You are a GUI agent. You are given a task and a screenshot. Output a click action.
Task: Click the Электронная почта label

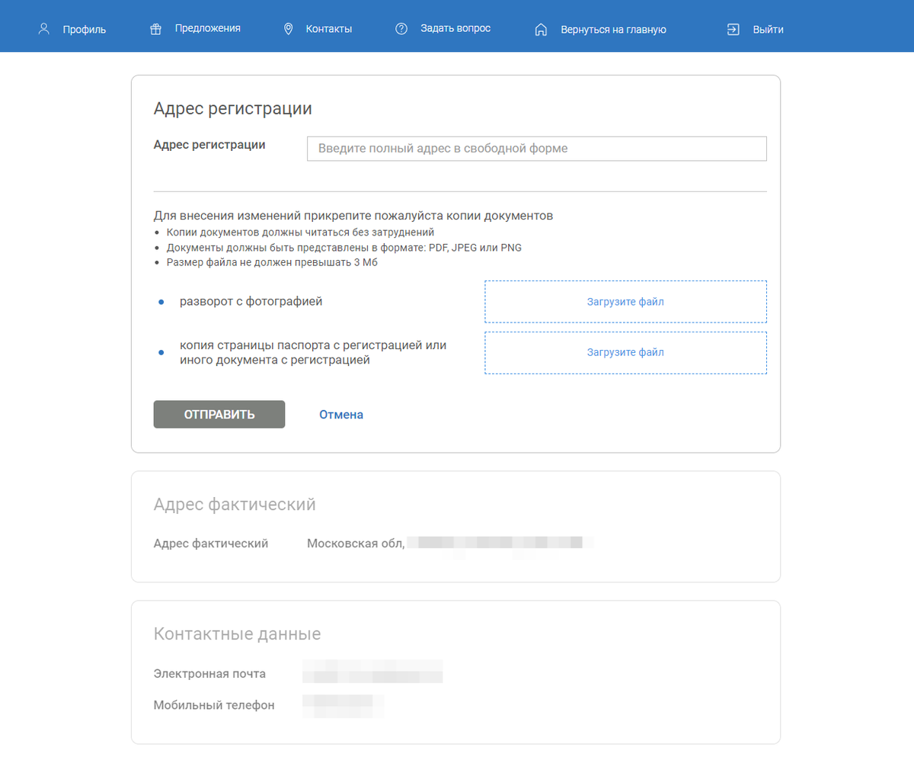tap(209, 674)
